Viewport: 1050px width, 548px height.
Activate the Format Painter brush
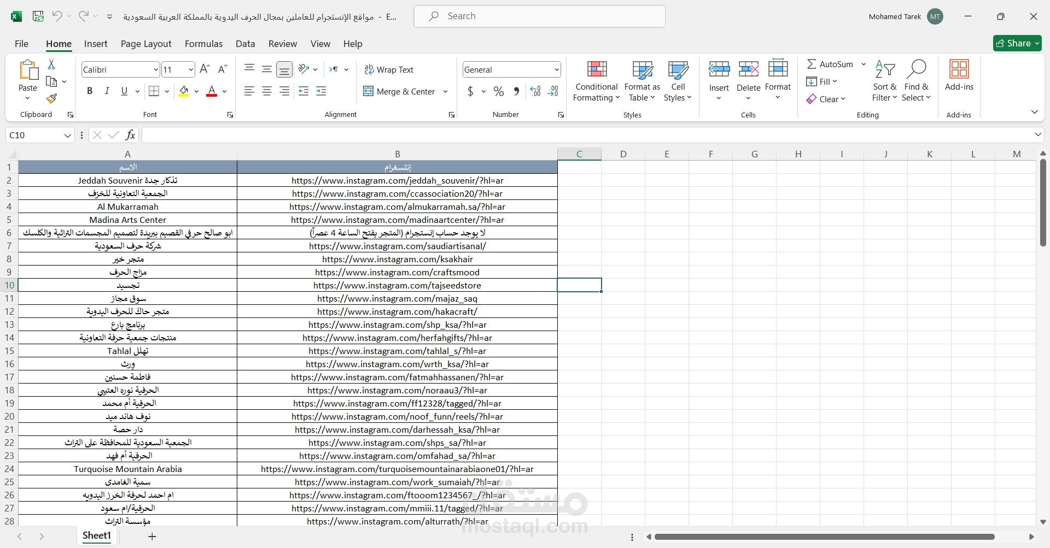[51, 98]
